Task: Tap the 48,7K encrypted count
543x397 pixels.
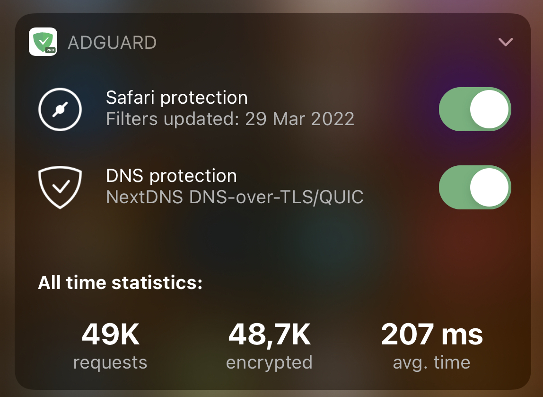Action: [269, 335]
